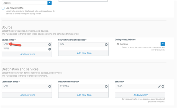Viewport: 177px width, 108px height.
Task: Click the All the time selection field
Action: [x=138, y=44]
